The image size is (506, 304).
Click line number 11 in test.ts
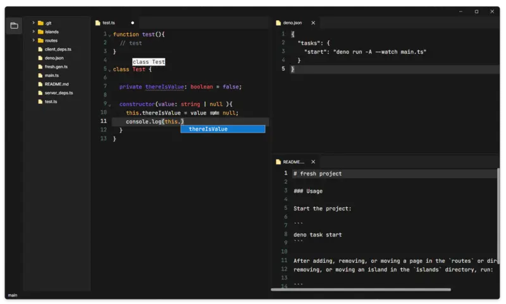tap(103, 121)
